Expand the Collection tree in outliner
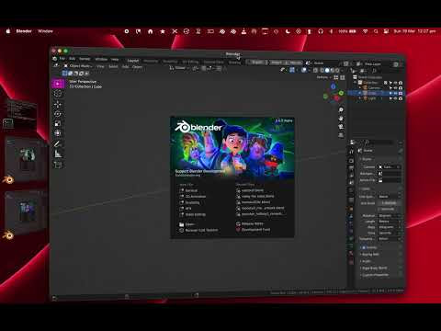441x331 pixels. click(356, 83)
